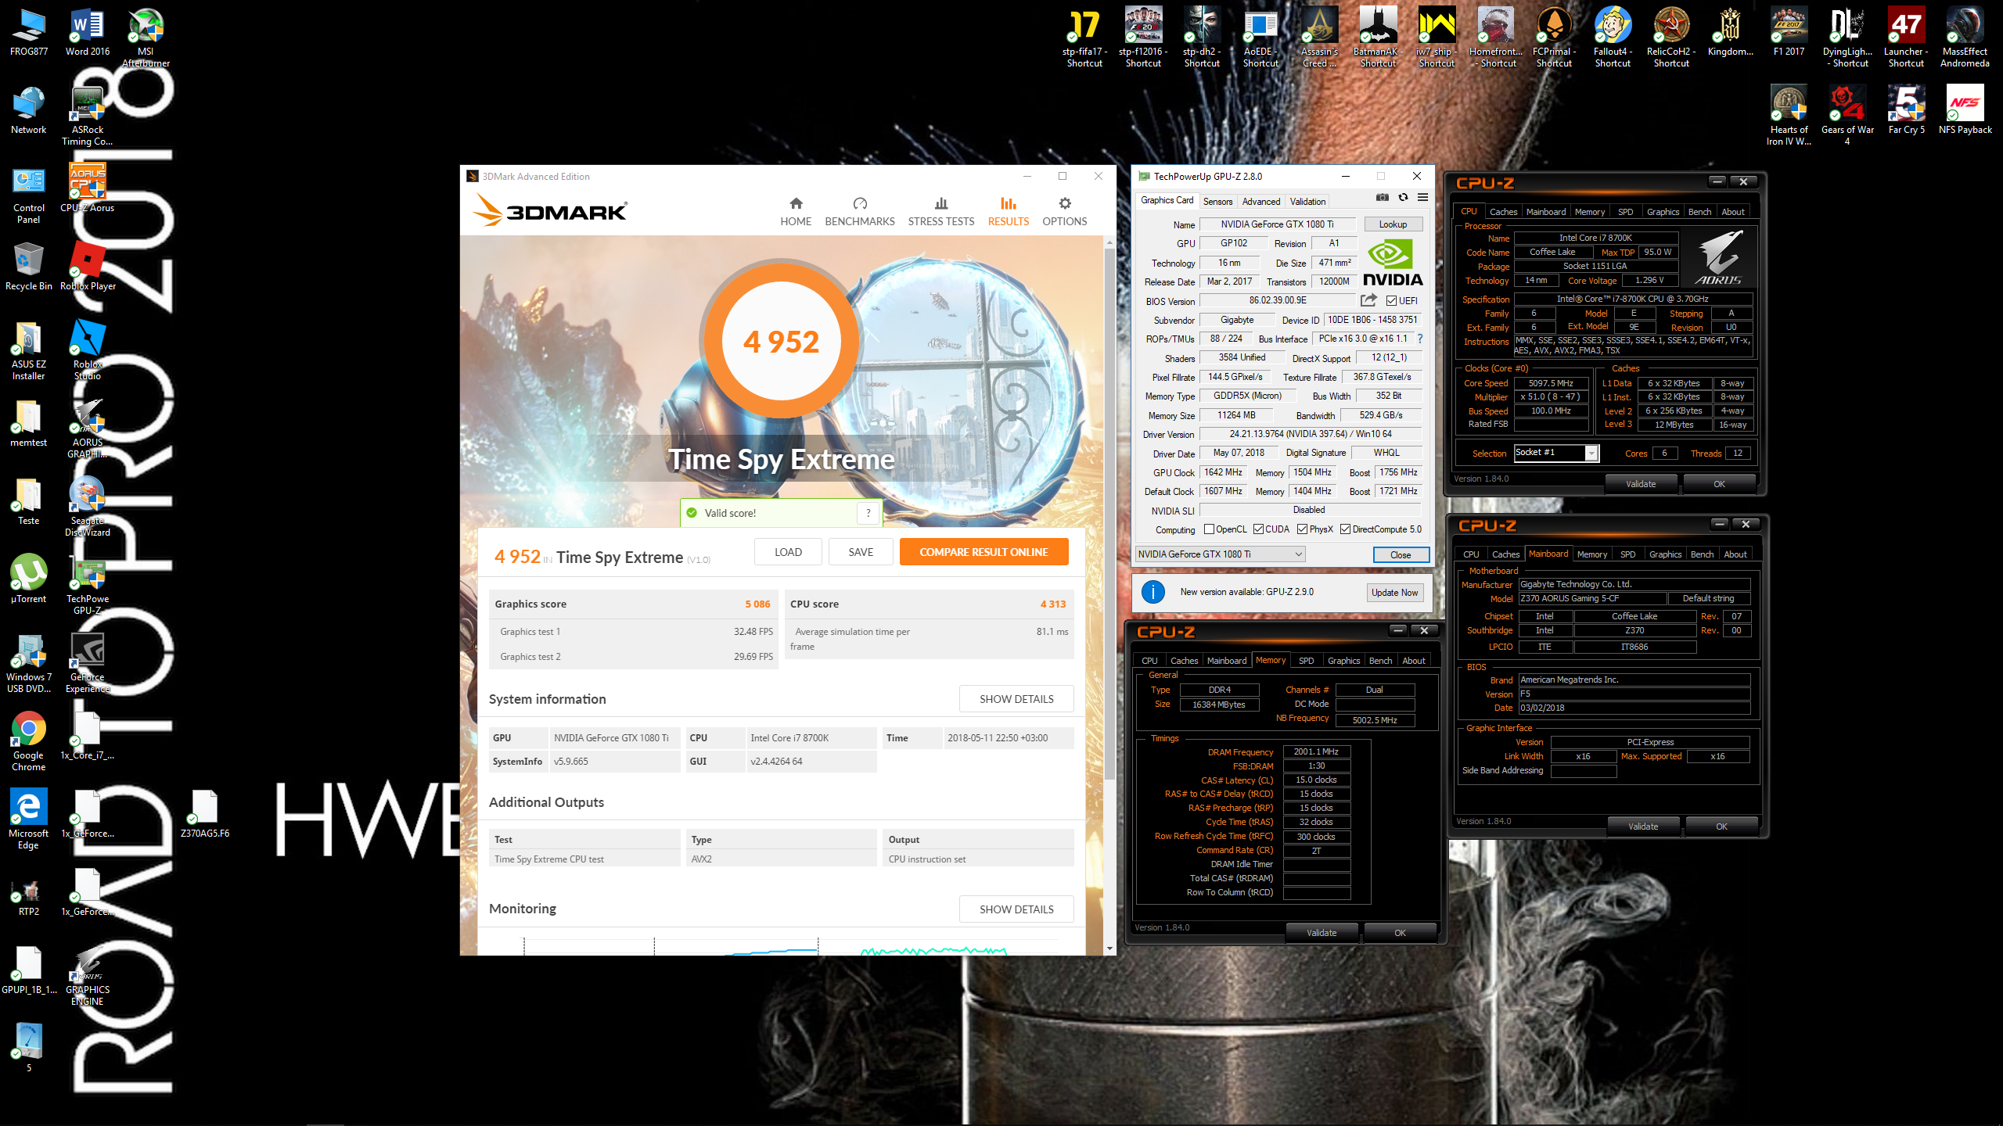Open the Control Panel desktop icon

tap(29, 193)
